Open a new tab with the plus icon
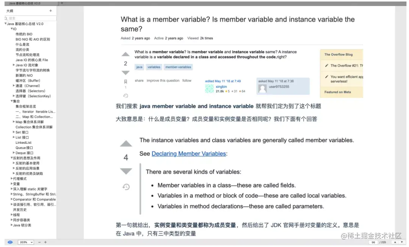The height and width of the screenshot is (247, 409). click(62, 3)
